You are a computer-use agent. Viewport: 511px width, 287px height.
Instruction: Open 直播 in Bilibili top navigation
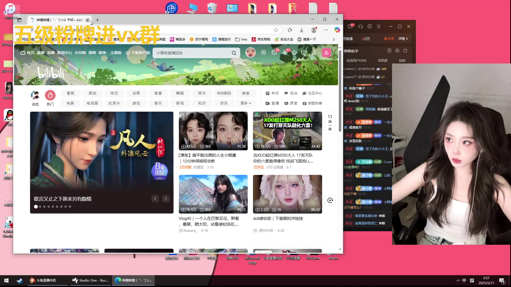click(x=51, y=53)
